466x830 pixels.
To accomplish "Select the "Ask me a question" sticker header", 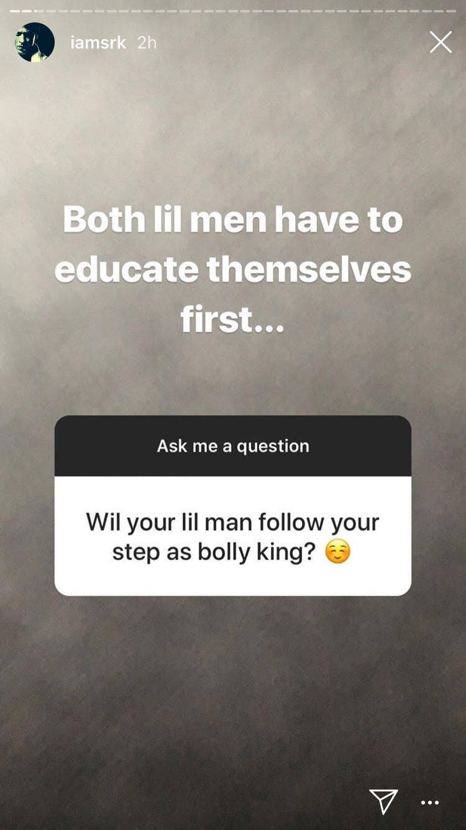I will pyautogui.click(x=233, y=445).
